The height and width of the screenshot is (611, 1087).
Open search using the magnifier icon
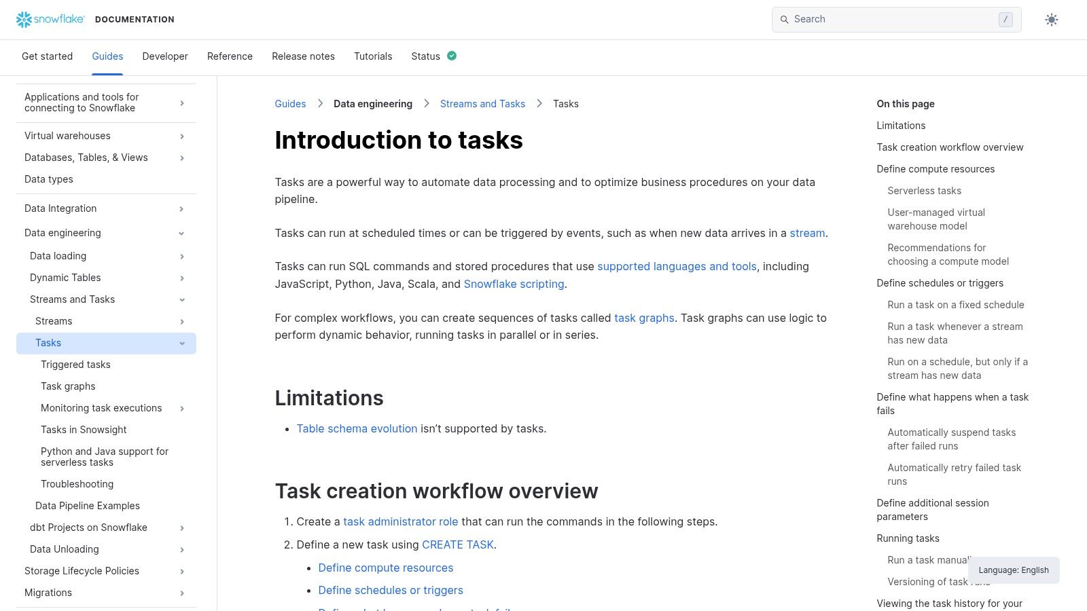click(x=785, y=19)
